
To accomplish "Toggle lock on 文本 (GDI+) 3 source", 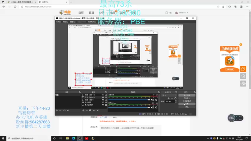I will (106, 95).
